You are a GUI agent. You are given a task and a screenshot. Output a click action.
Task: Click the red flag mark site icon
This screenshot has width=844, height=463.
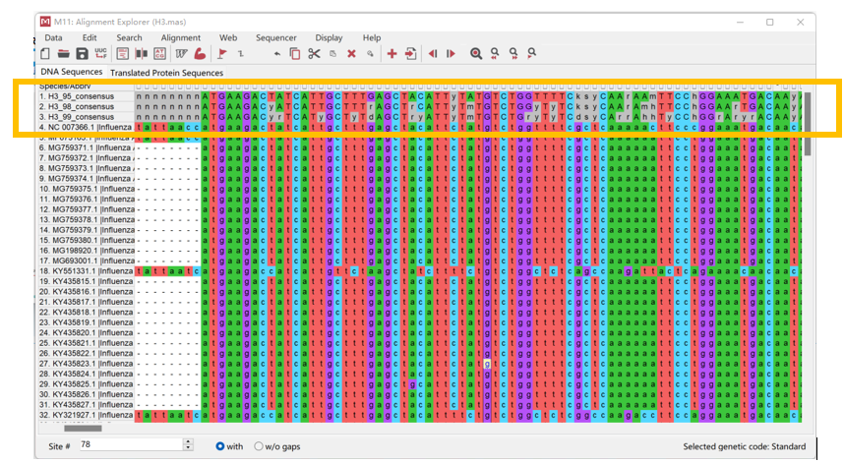222,53
